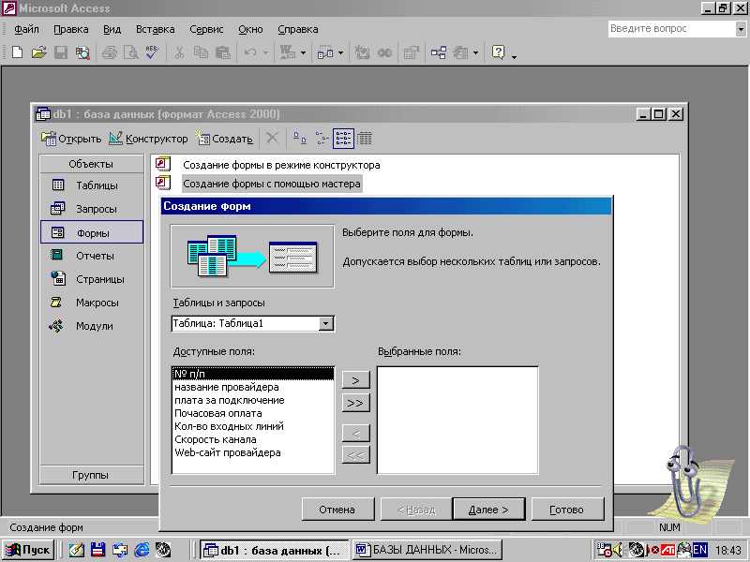Screen dimensions: 750x562
Task: Click the Save diskette toolbar icon
Action: click(x=61, y=52)
